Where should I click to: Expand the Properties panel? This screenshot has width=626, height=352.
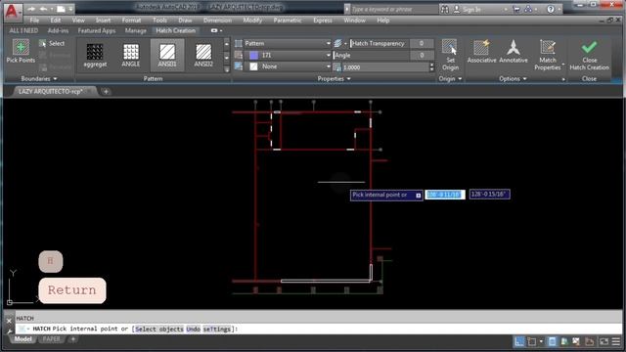334,79
